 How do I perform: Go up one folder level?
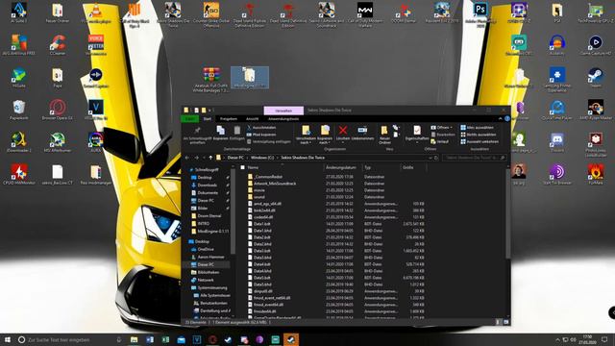(x=210, y=158)
